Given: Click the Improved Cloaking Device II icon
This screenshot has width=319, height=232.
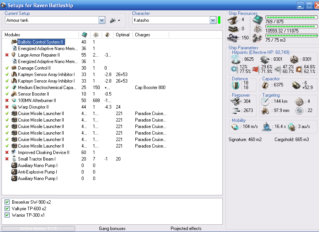Looking at the screenshot, I should click(14, 153).
